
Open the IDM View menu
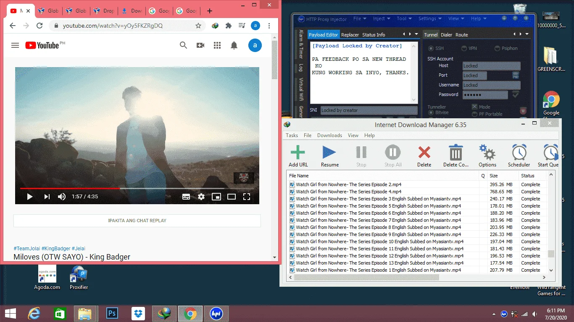click(353, 135)
